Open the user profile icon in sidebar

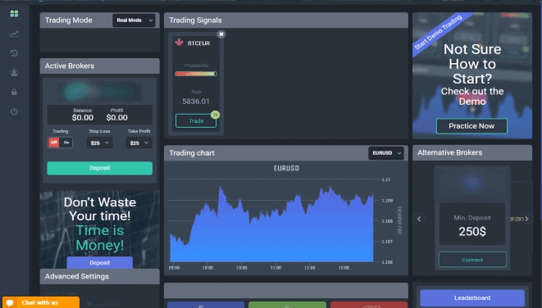pyautogui.click(x=14, y=73)
